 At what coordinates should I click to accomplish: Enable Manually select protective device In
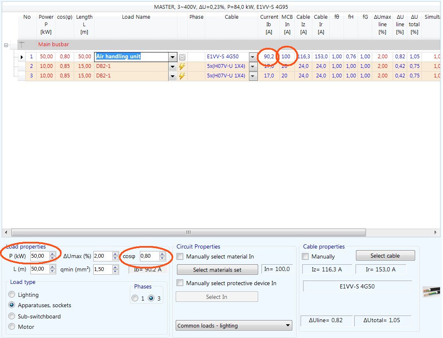coord(179,283)
